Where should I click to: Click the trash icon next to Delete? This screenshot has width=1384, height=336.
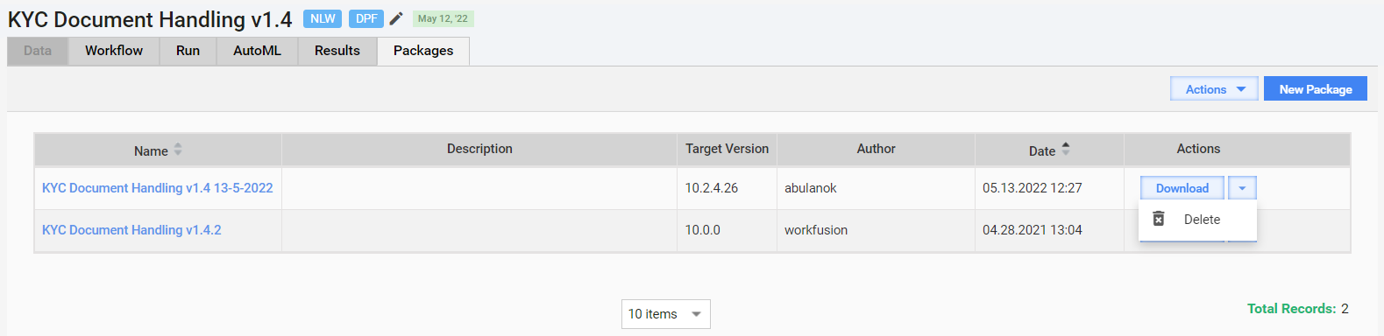[x=1159, y=219]
